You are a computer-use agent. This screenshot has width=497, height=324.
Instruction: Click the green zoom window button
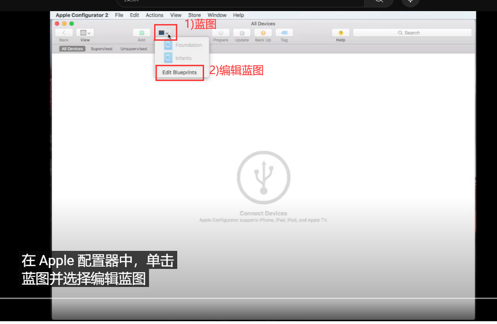pos(72,24)
